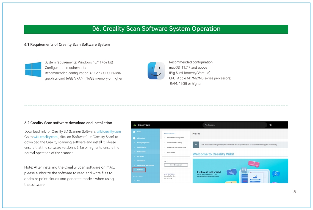Click the last edited date 01/18/2024
This screenshot has width=313, height=210.
(168, 178)
